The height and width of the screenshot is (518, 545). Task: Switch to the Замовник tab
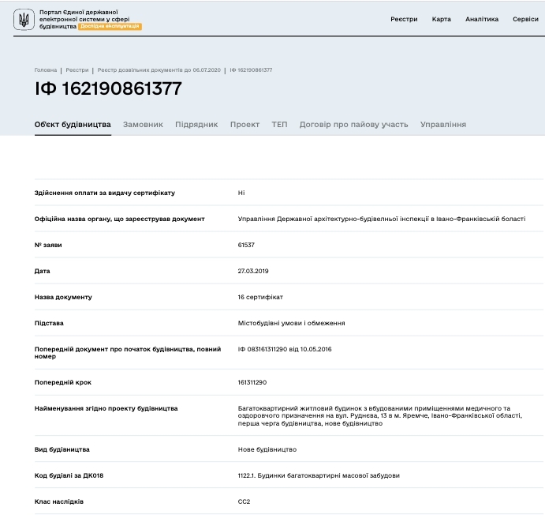143,125
